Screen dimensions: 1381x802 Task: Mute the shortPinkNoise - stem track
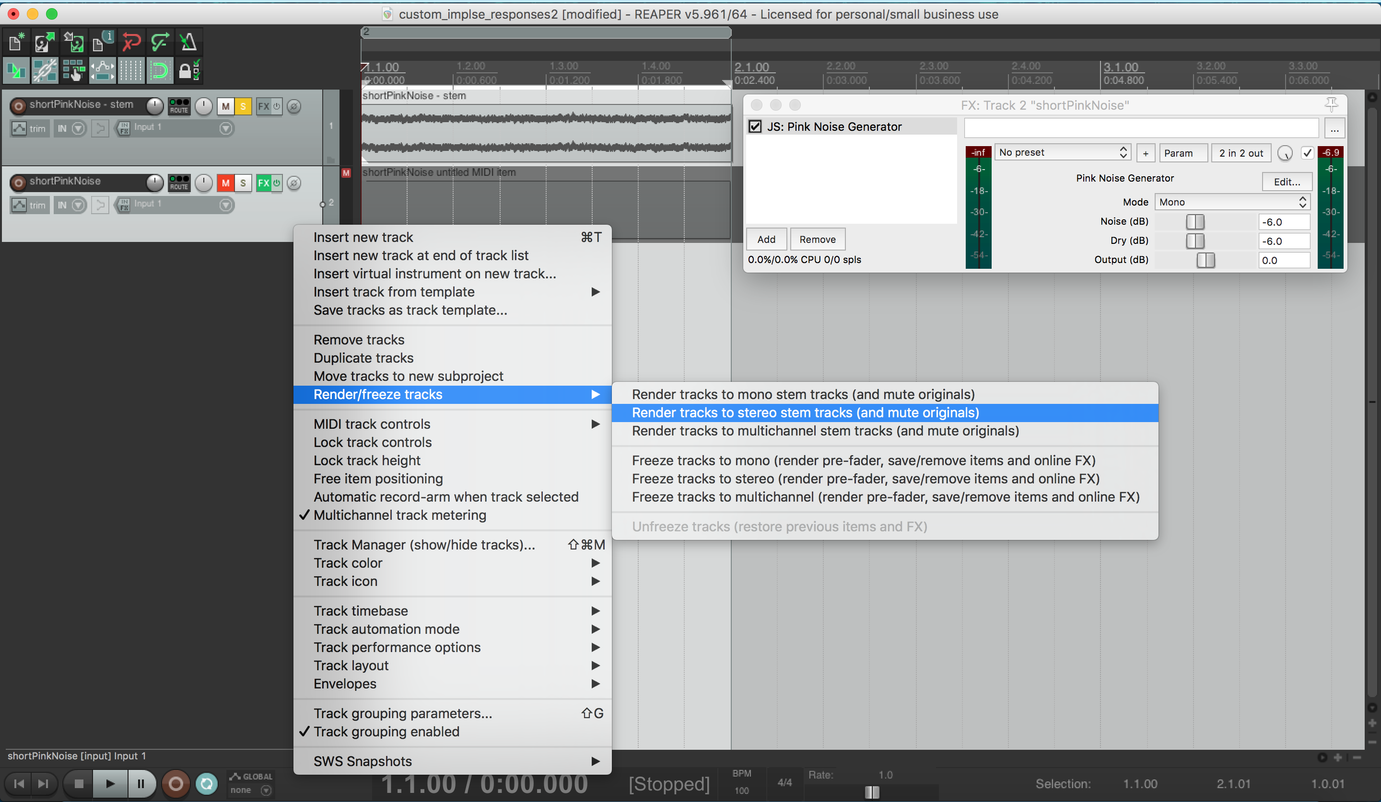click(x=225, y=106)
